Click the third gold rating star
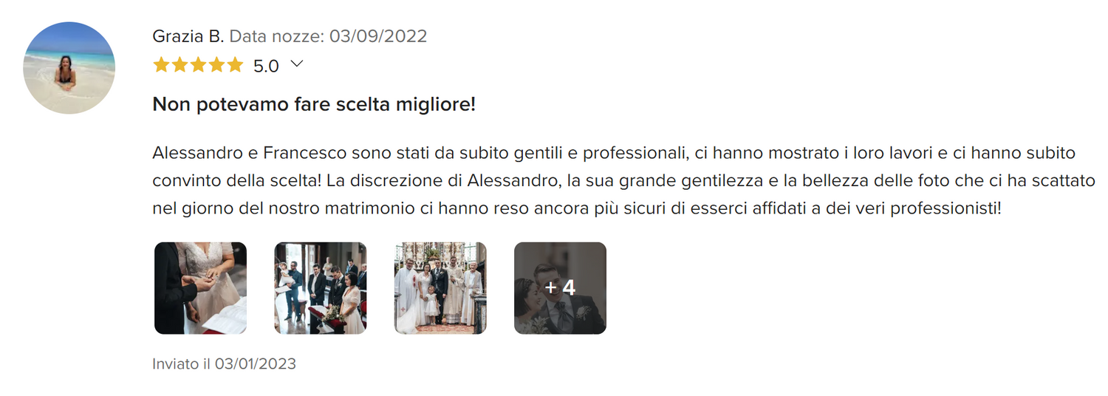 pos(198,66)
